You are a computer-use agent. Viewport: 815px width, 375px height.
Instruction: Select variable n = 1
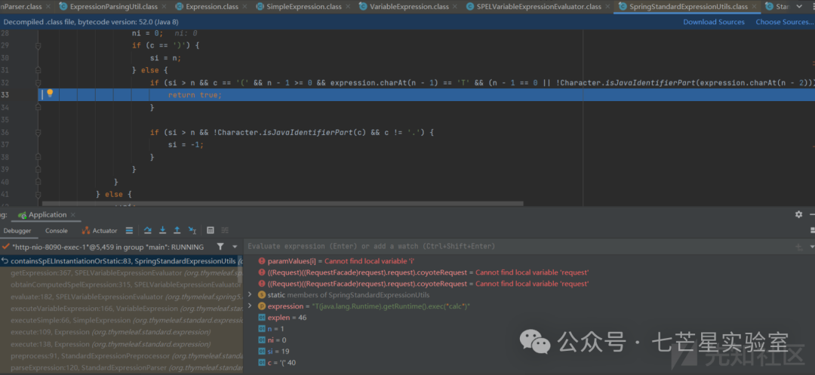[x=273, y=328]
